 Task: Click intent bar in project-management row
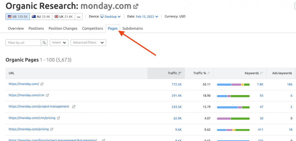click(x=233, y=107)
